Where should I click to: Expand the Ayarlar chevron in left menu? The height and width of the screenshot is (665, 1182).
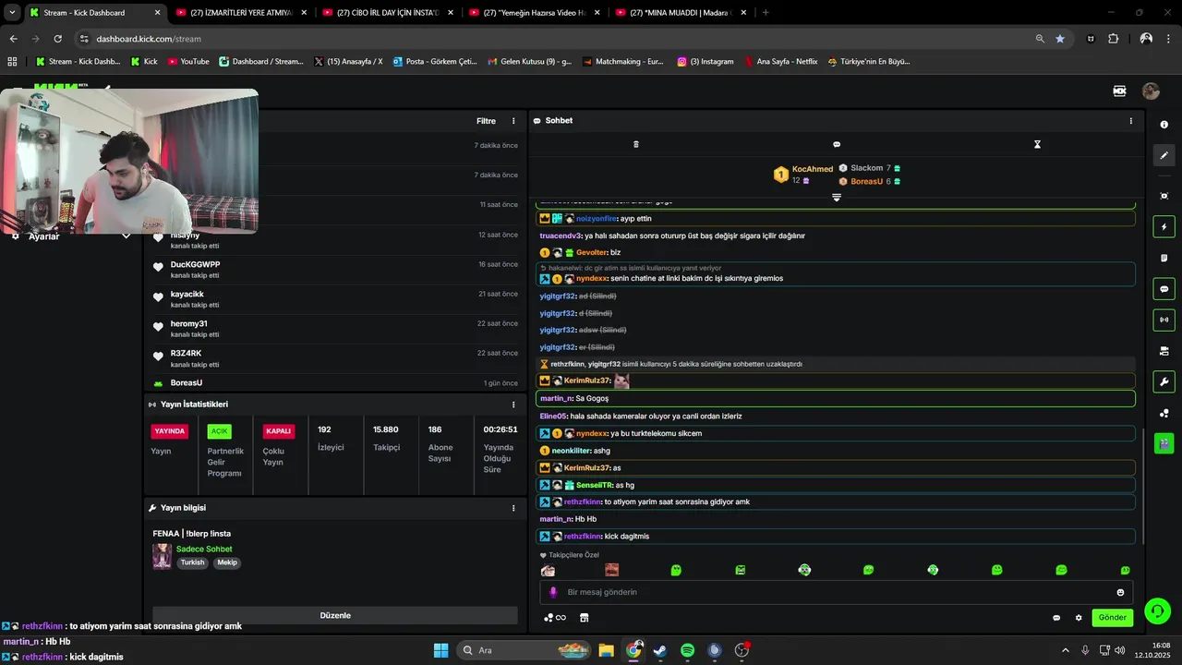[127, 236]
